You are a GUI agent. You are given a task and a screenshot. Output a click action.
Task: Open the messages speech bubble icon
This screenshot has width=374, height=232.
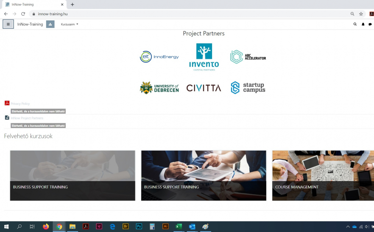370,24
